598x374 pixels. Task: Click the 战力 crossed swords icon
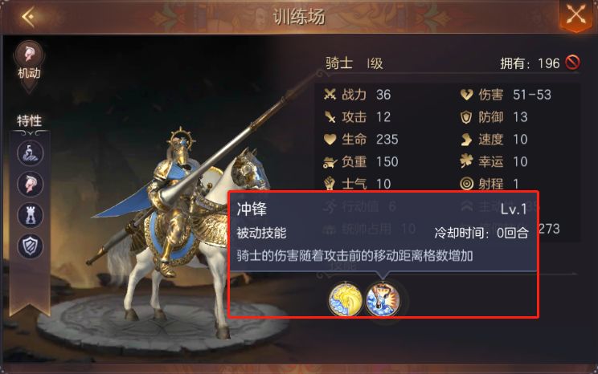330,94
